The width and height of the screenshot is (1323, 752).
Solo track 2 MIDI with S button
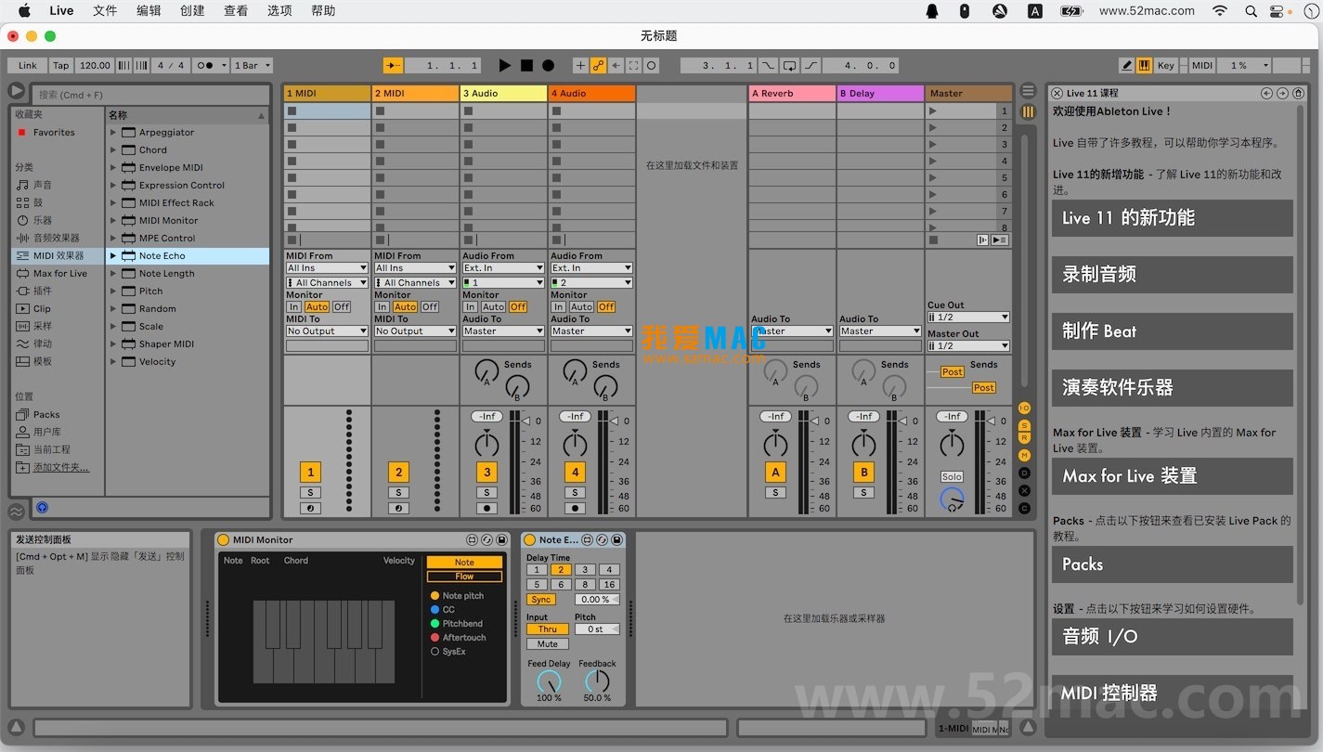point(398,492)
